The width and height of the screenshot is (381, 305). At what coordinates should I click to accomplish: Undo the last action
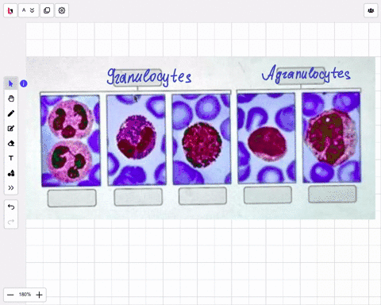[x=11, y=207]
